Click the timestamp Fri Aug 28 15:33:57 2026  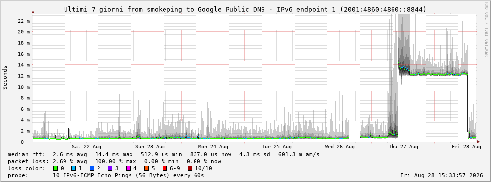click(442, 175)
